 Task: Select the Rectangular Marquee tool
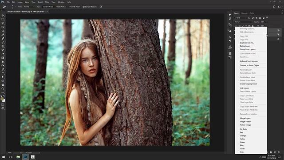[3, 19]
